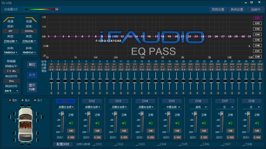Select the inches delay unit
266x149 pixels.
(x=35, y=100)
